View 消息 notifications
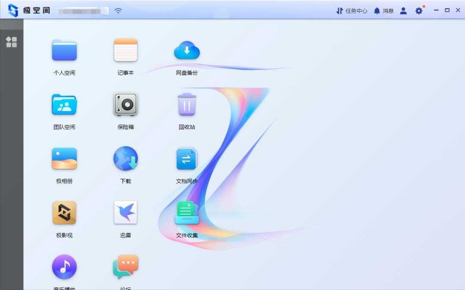This screenshot has height=290, width=465. [384, 11]
